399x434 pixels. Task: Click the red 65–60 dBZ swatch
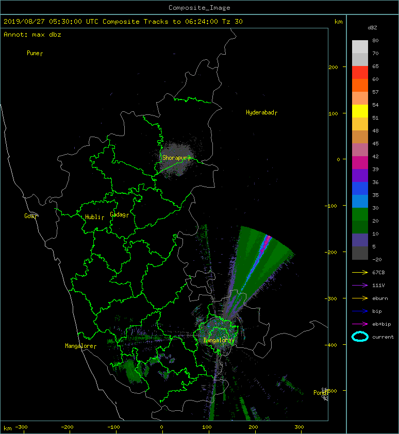click(360, 72)
